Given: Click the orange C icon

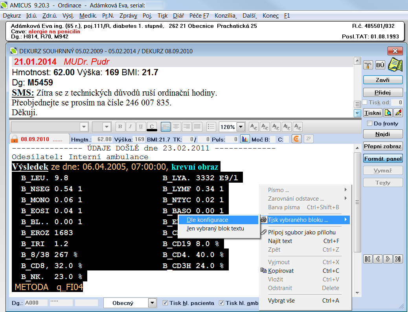Looking at the screenshot, I should 296,139.
